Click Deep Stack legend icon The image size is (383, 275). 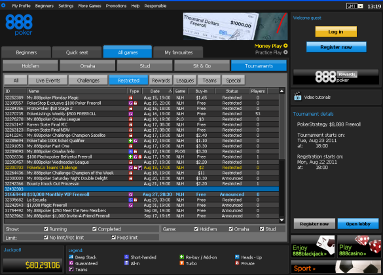point(71,257)
